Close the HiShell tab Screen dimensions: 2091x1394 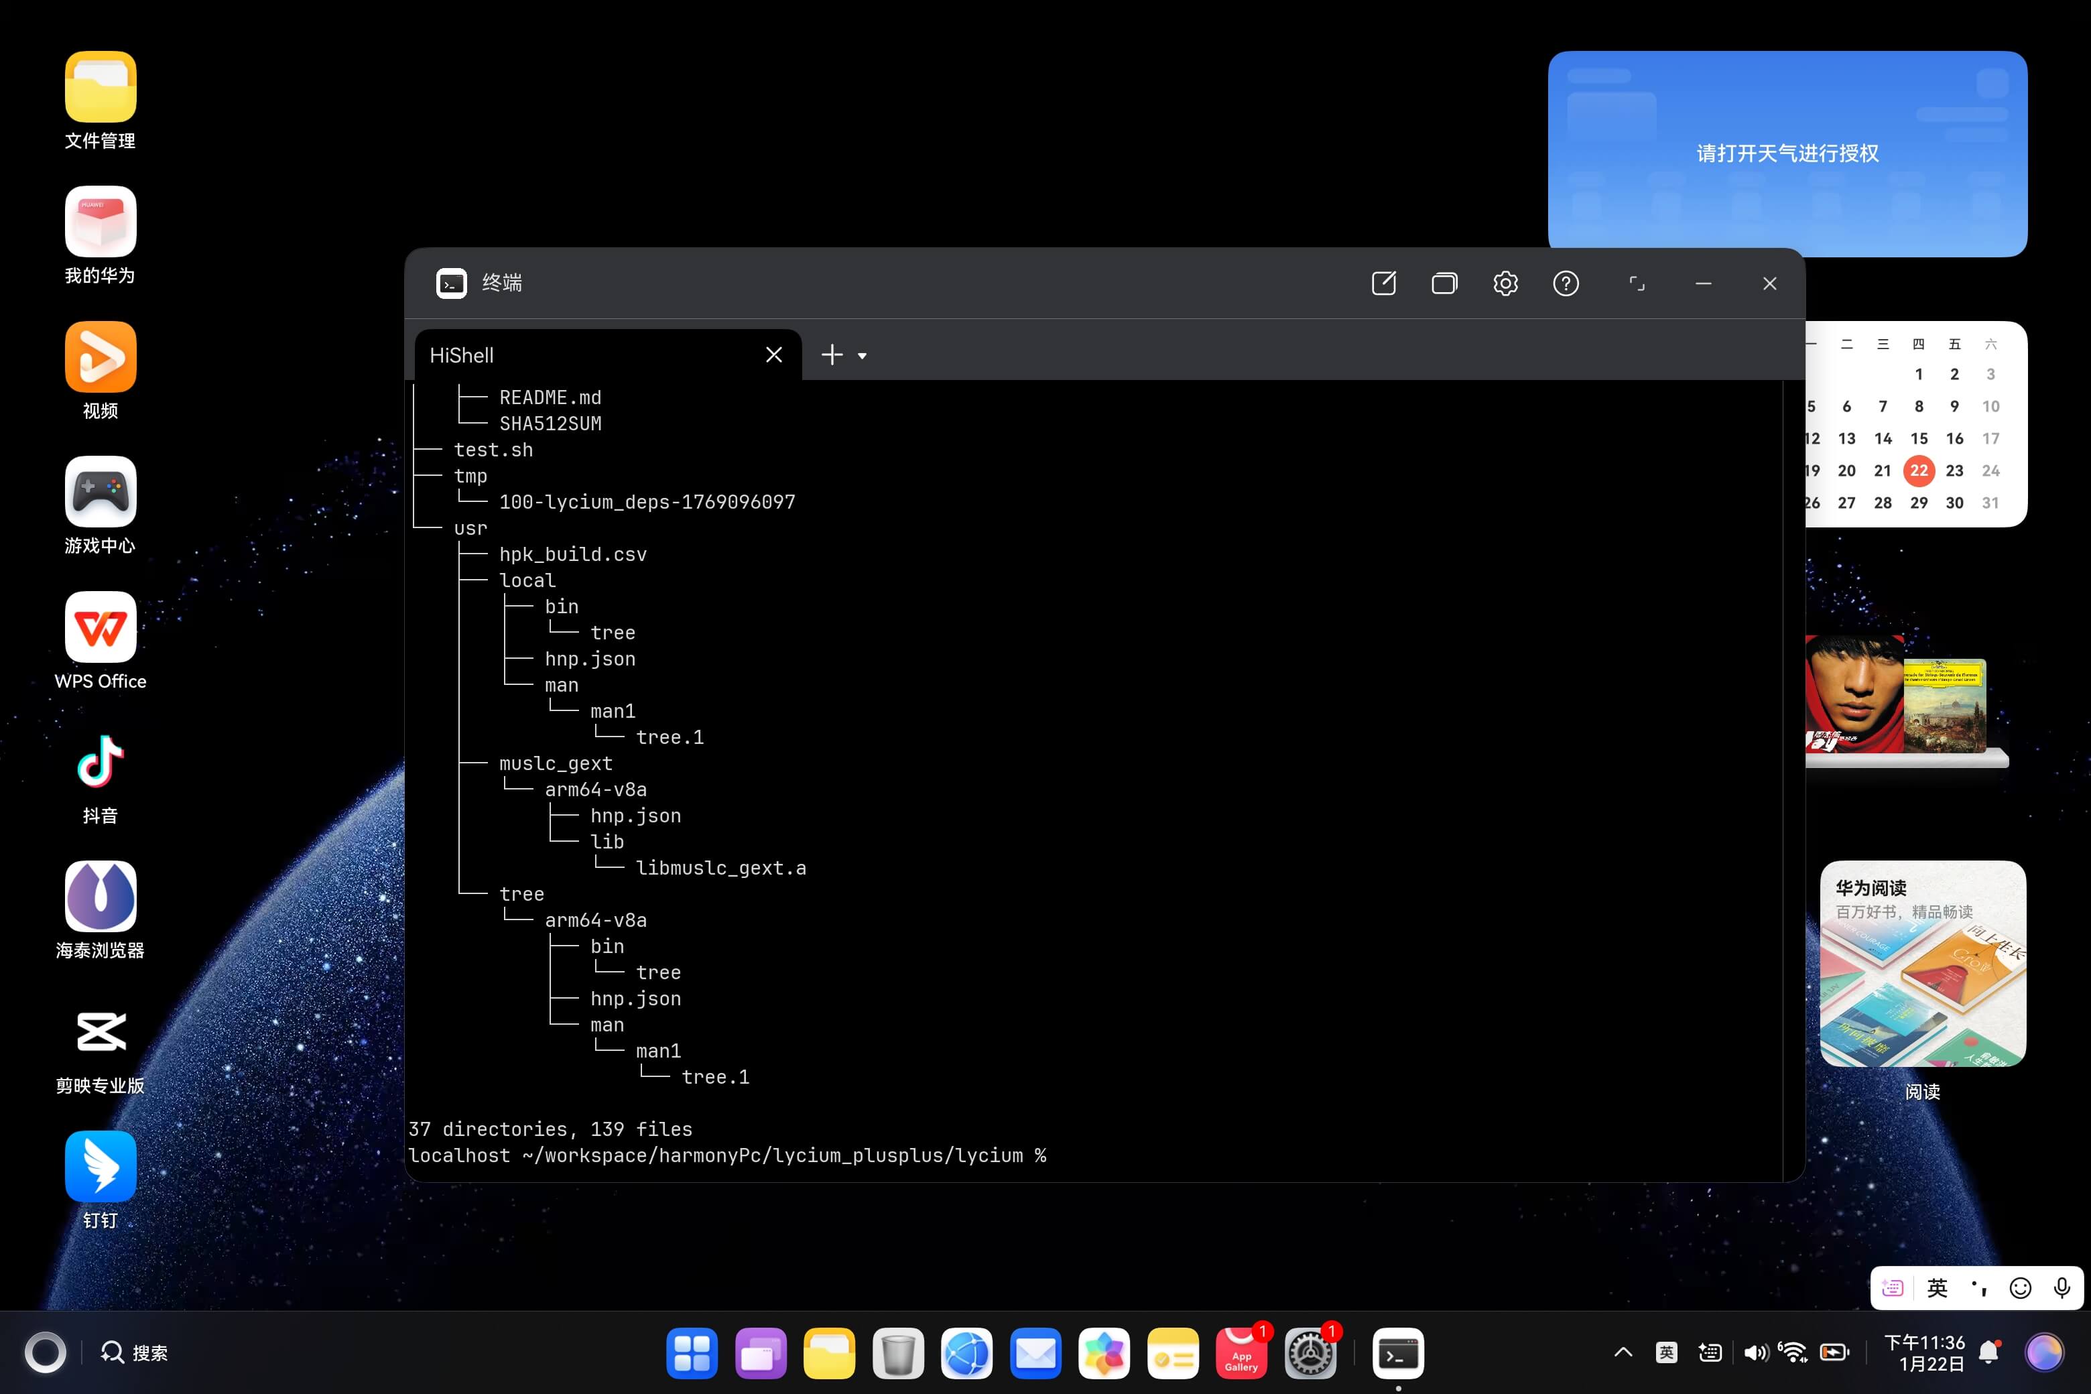tap(773, 356)
